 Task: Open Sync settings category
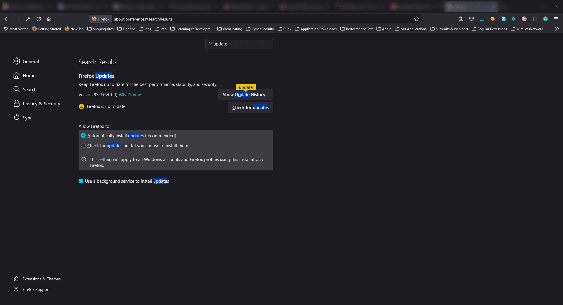[23, 118]
